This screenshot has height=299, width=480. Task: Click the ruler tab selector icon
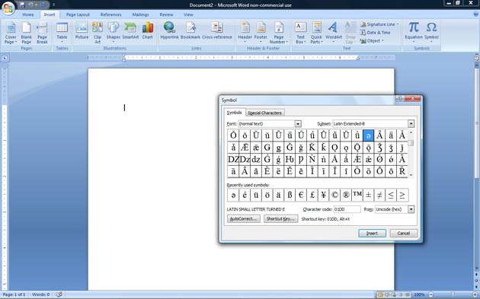(5, 57)
